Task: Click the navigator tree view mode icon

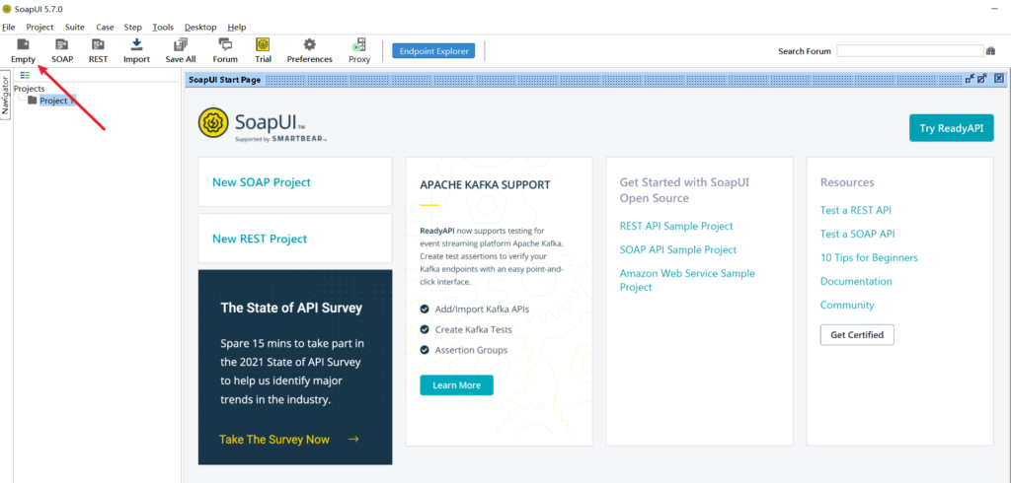Action: point(25,75)
